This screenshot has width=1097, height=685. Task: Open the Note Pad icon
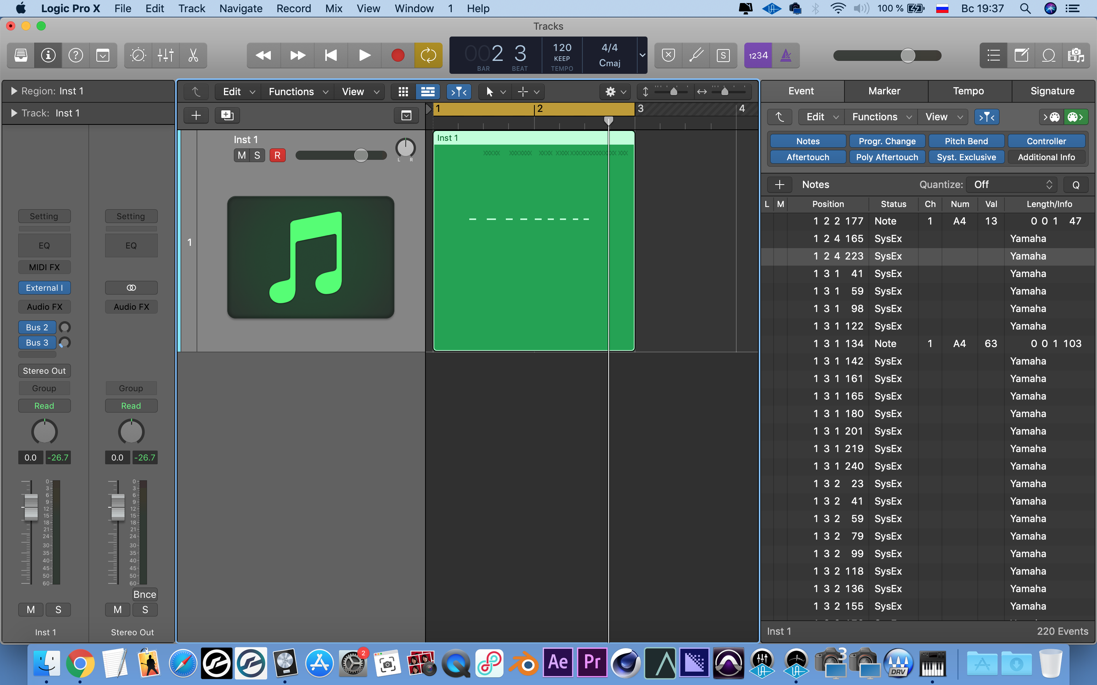click(x=1021, y=55)
